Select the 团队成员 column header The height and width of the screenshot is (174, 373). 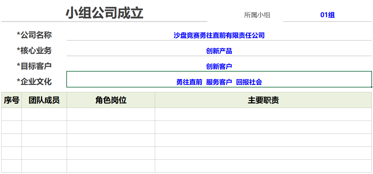(x=44, y=100)
